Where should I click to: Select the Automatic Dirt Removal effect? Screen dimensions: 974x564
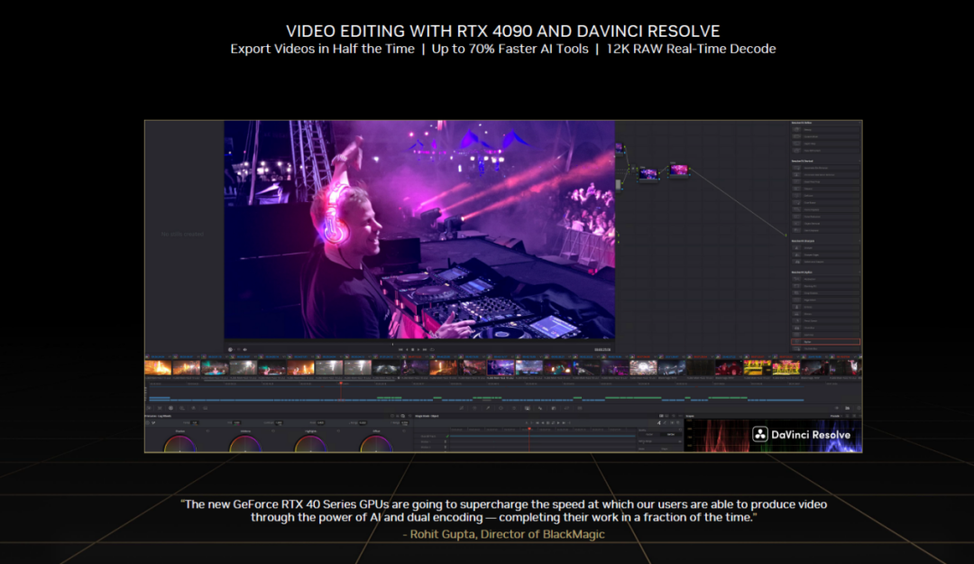click(x=825, y=168)
